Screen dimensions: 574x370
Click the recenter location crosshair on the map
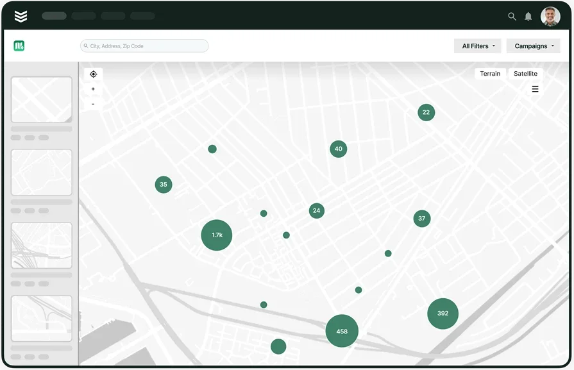93,74
